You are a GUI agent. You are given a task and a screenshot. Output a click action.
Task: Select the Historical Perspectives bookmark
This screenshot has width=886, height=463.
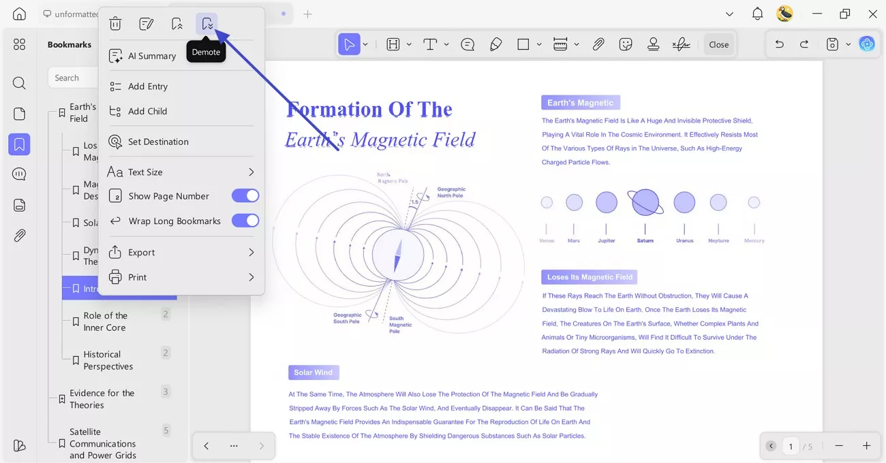108,360
